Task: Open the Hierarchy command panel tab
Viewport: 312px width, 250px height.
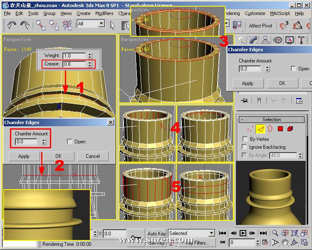Action: point(265,40)
